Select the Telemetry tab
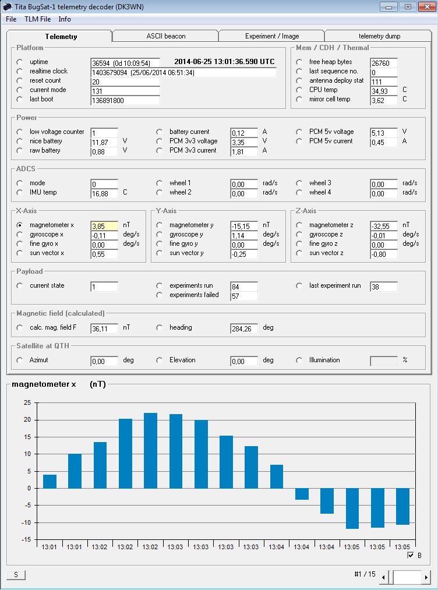 pyautogui.click(x=61, y=37)
